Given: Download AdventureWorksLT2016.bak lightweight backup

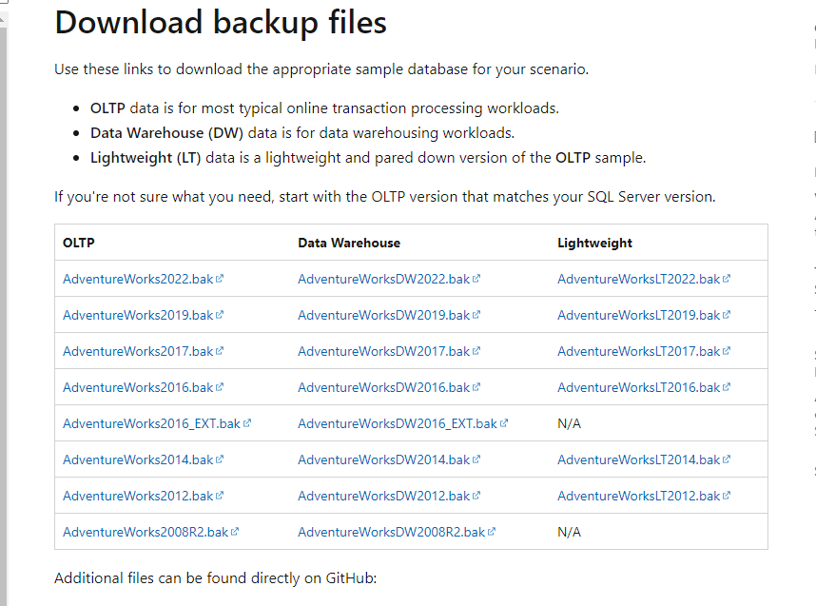Looking at the screenshot, I should (638, 387).
